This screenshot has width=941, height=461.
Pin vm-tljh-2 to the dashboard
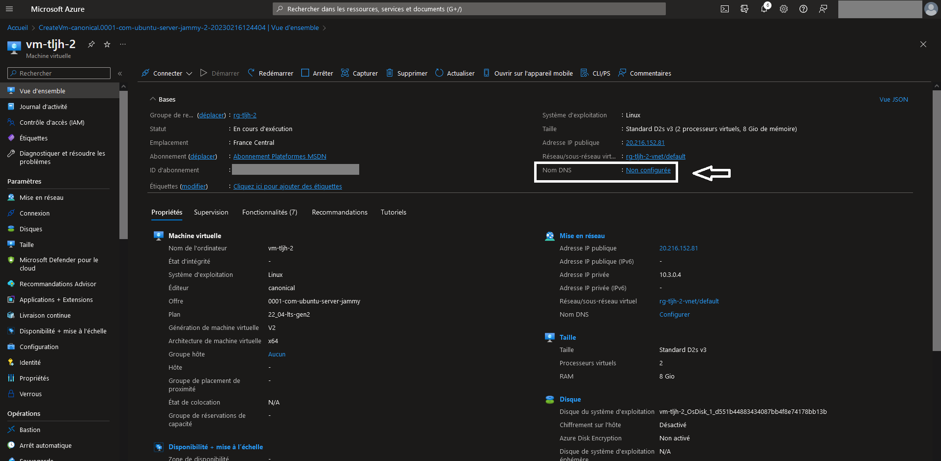(91, 44)
